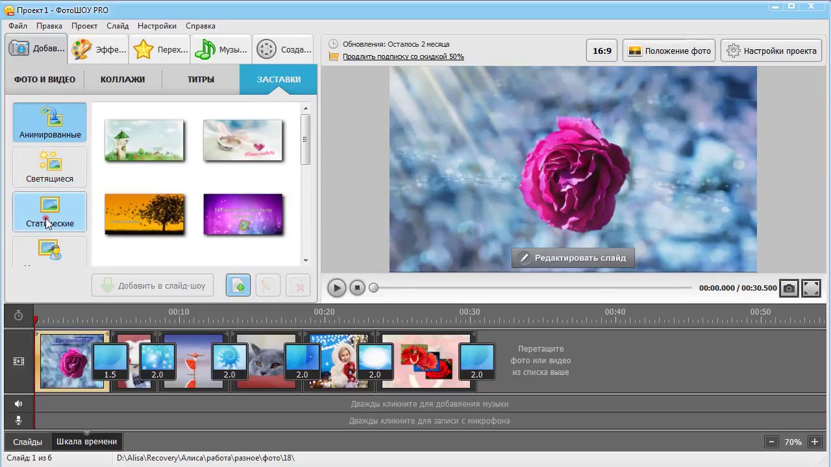This screenshot has width=831, height=467.
Task: Click the green add new intro icon
Action: (238, 286)
